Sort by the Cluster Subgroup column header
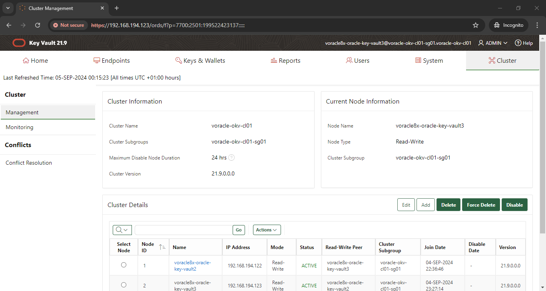This screenshot has width=546, height=291. click(390, 247)
